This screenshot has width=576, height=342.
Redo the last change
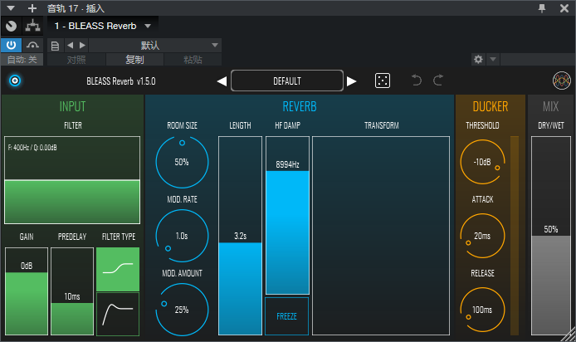point(438,80)
